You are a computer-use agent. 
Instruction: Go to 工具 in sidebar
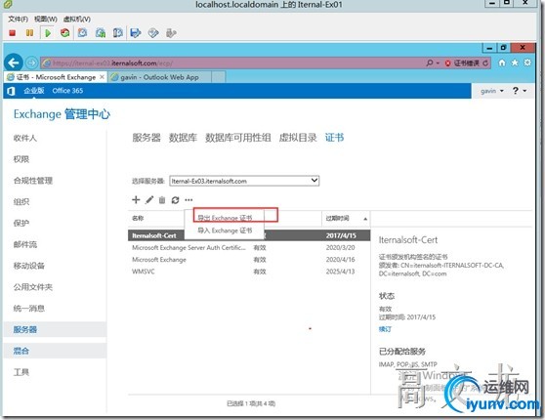pos(21,372)
